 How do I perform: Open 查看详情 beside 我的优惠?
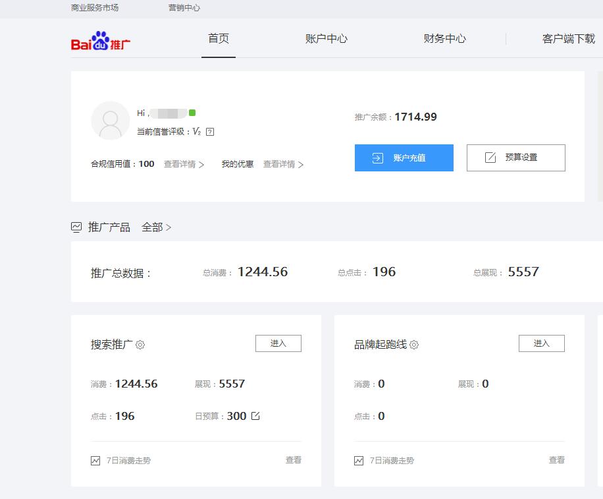point(280,164)
